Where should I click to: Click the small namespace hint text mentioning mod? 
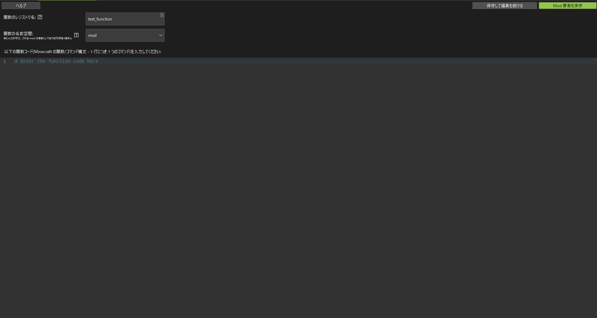tap(37, 38)
